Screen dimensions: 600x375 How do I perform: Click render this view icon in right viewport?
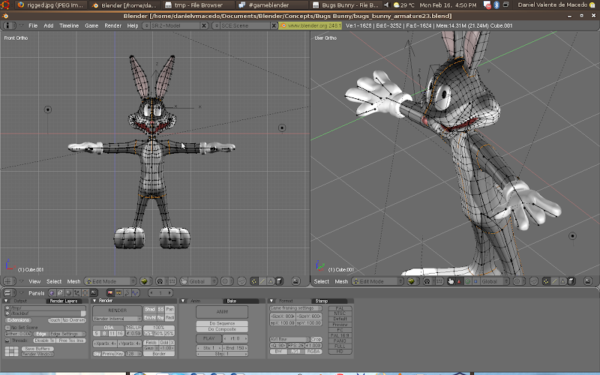pyautogui.click(x=587, y=282)
